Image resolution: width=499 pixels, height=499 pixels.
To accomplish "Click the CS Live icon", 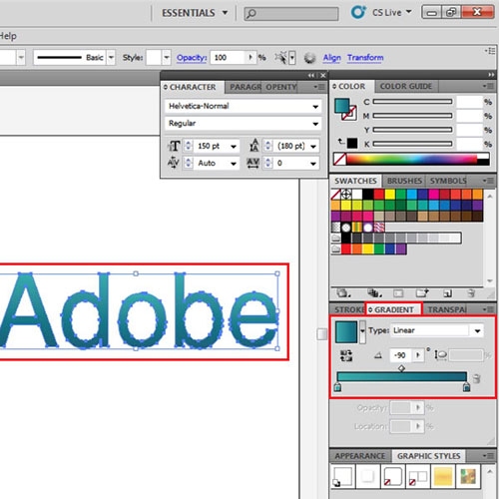I will 358,12.
